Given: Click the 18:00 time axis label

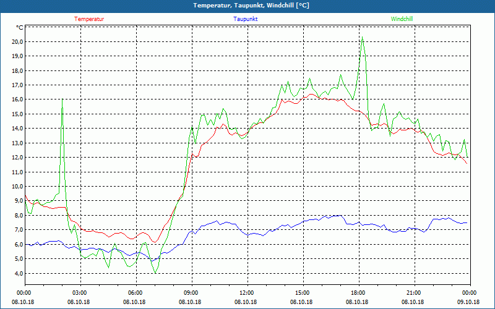Looking at the screenshot, I should 358,292.
